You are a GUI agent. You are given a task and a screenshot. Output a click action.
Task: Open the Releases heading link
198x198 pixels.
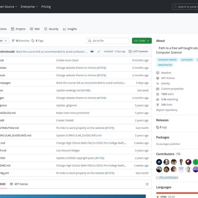[162, 120]
